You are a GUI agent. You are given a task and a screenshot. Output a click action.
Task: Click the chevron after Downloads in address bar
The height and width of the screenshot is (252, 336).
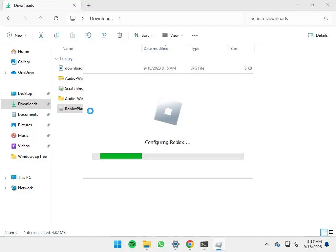coord(119,18)
